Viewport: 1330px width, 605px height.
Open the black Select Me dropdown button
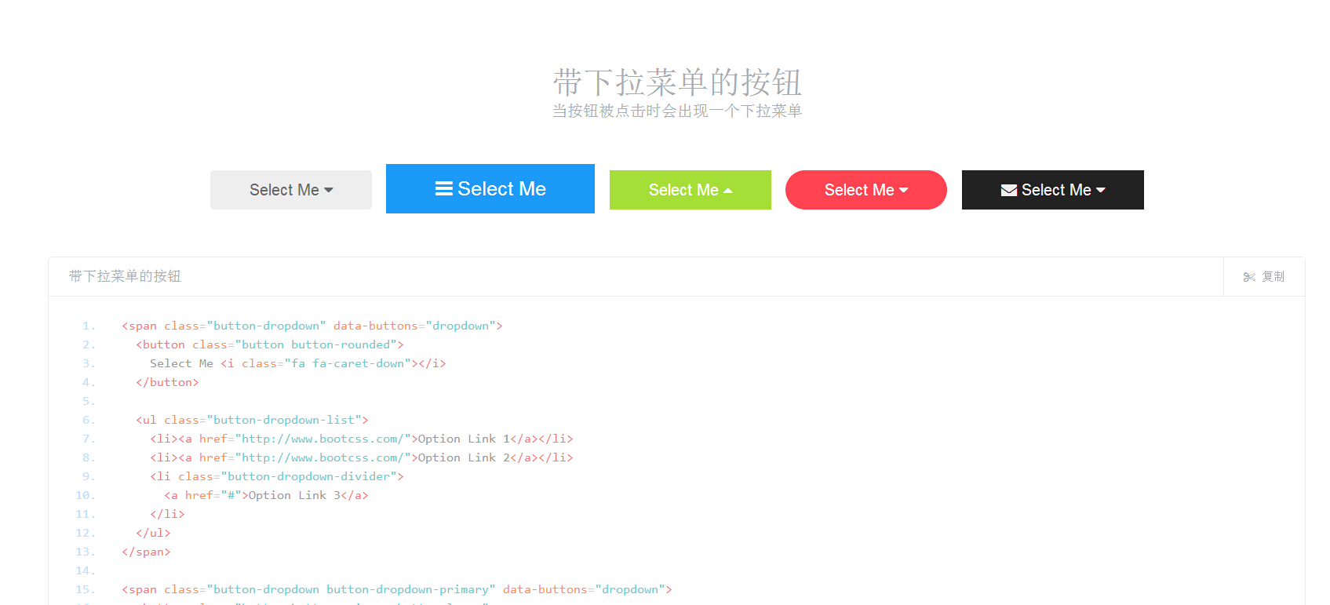(1053, 190)
